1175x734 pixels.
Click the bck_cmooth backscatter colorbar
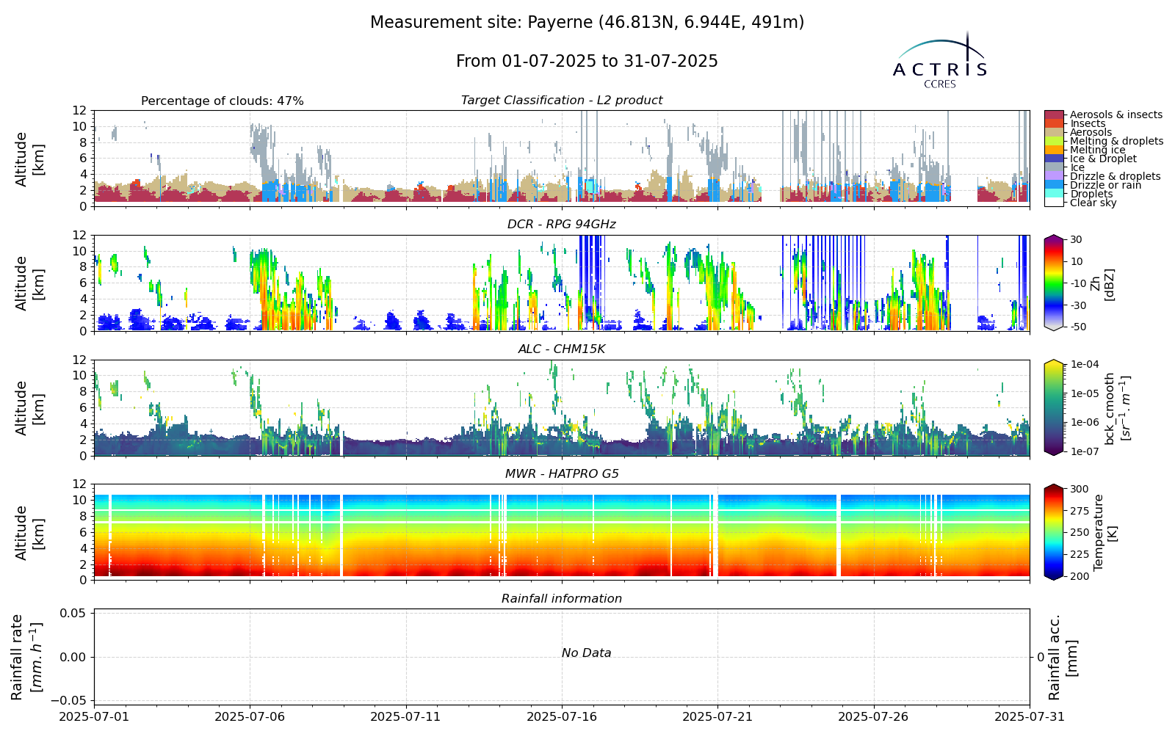1053,407
